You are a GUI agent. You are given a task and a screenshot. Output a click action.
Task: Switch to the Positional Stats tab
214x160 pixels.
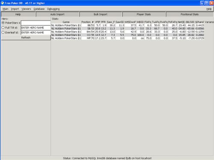coord(190,14)
